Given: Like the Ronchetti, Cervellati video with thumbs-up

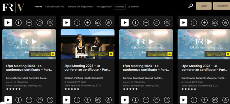Looking at the screenshot, I should coord(40,100).
